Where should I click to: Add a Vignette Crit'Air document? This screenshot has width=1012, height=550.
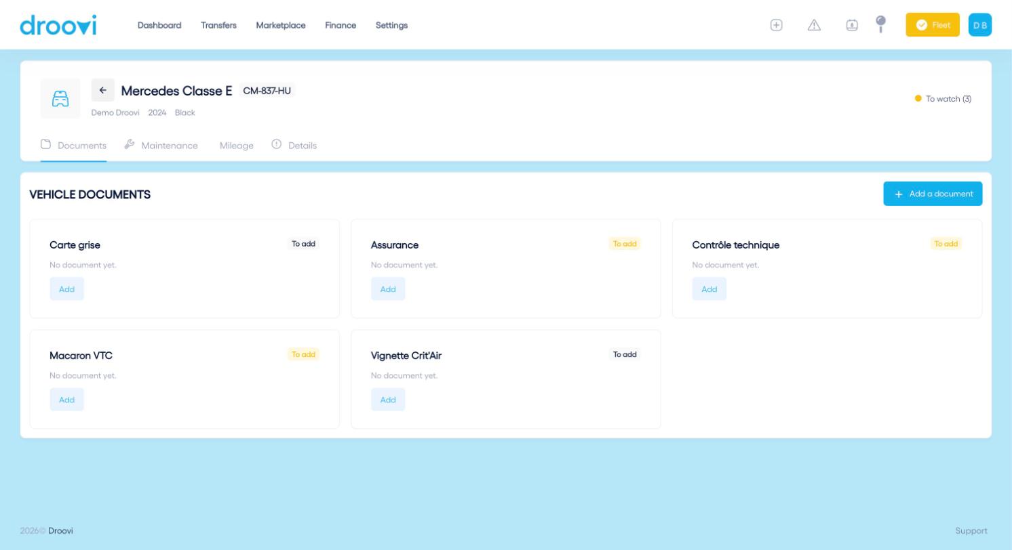[388, 400]
